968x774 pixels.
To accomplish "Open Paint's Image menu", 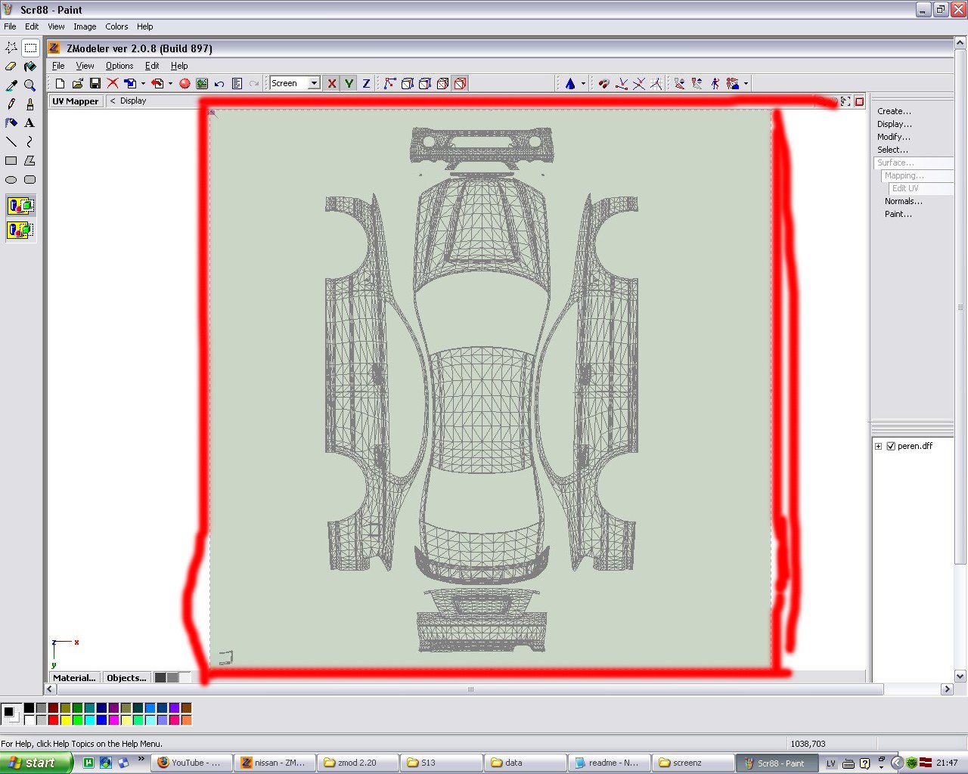I will coord(85,26).
